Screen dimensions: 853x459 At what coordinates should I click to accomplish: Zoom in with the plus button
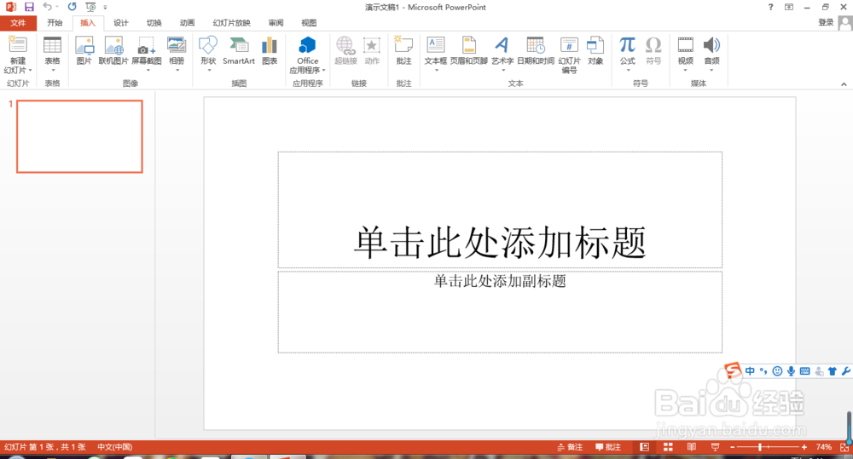point(804,447)
